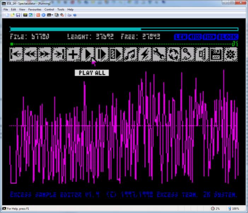Screen dimensions: 248x213
Task: Click the plus icon in editor toolbar
Action: 73,54
